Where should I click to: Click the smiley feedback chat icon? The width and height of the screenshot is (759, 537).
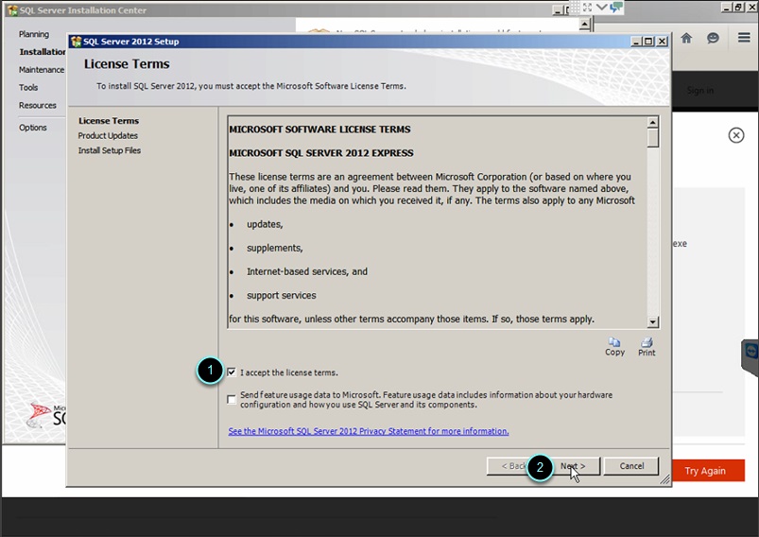pyautogui.click(x=713, y=38)
